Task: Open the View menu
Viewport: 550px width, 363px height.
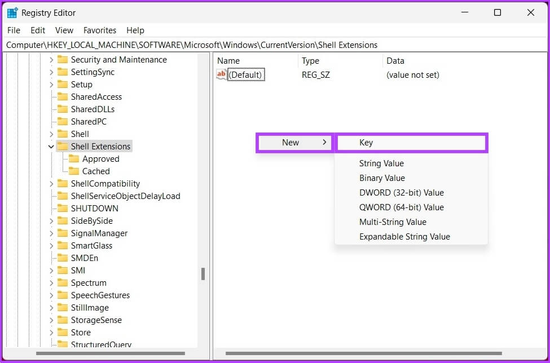Action: (64, 30)
